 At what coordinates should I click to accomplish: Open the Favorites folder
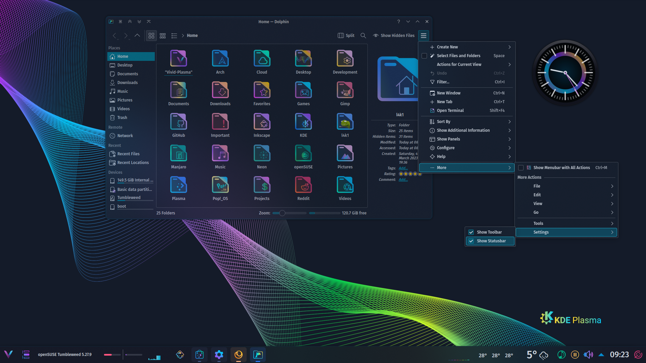262,94
